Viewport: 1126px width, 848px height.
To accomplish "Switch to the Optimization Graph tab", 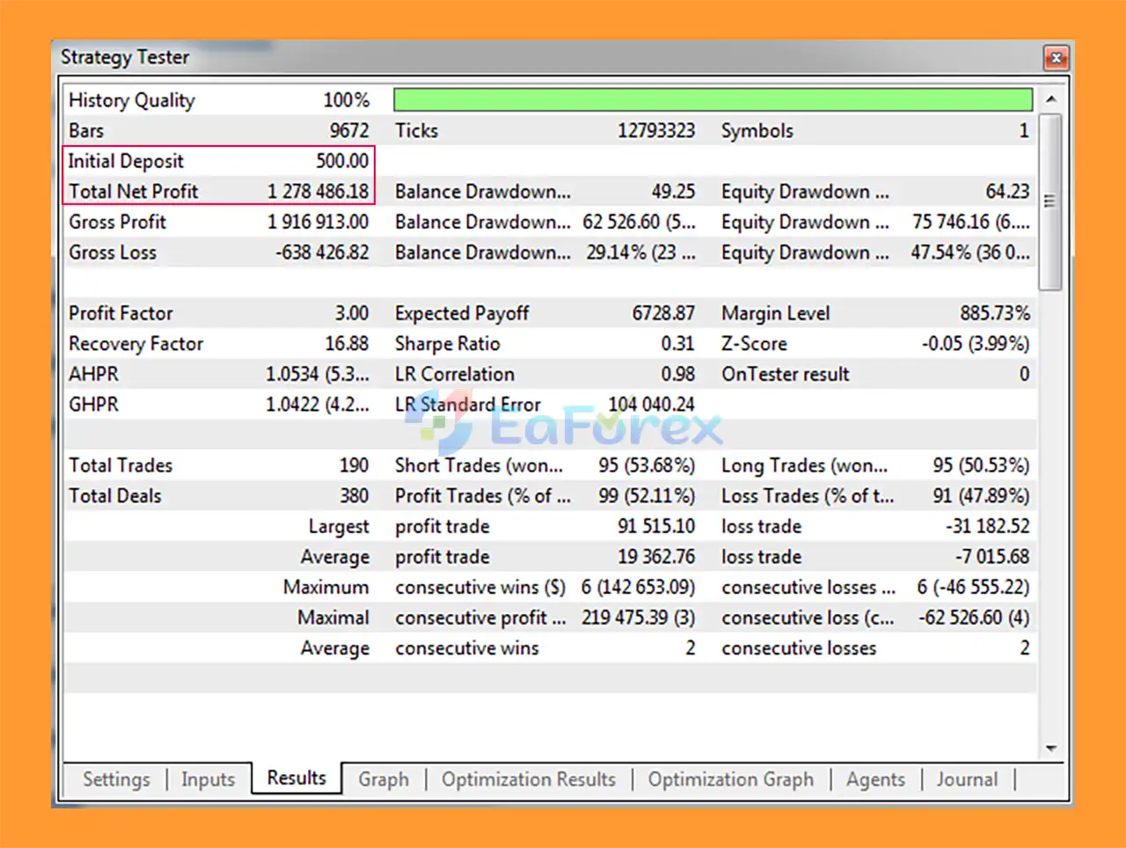I will 731,779.
